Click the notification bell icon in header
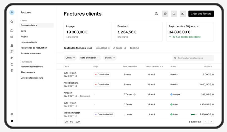Viewport: 227px width, 132px height. pos(156,14)
